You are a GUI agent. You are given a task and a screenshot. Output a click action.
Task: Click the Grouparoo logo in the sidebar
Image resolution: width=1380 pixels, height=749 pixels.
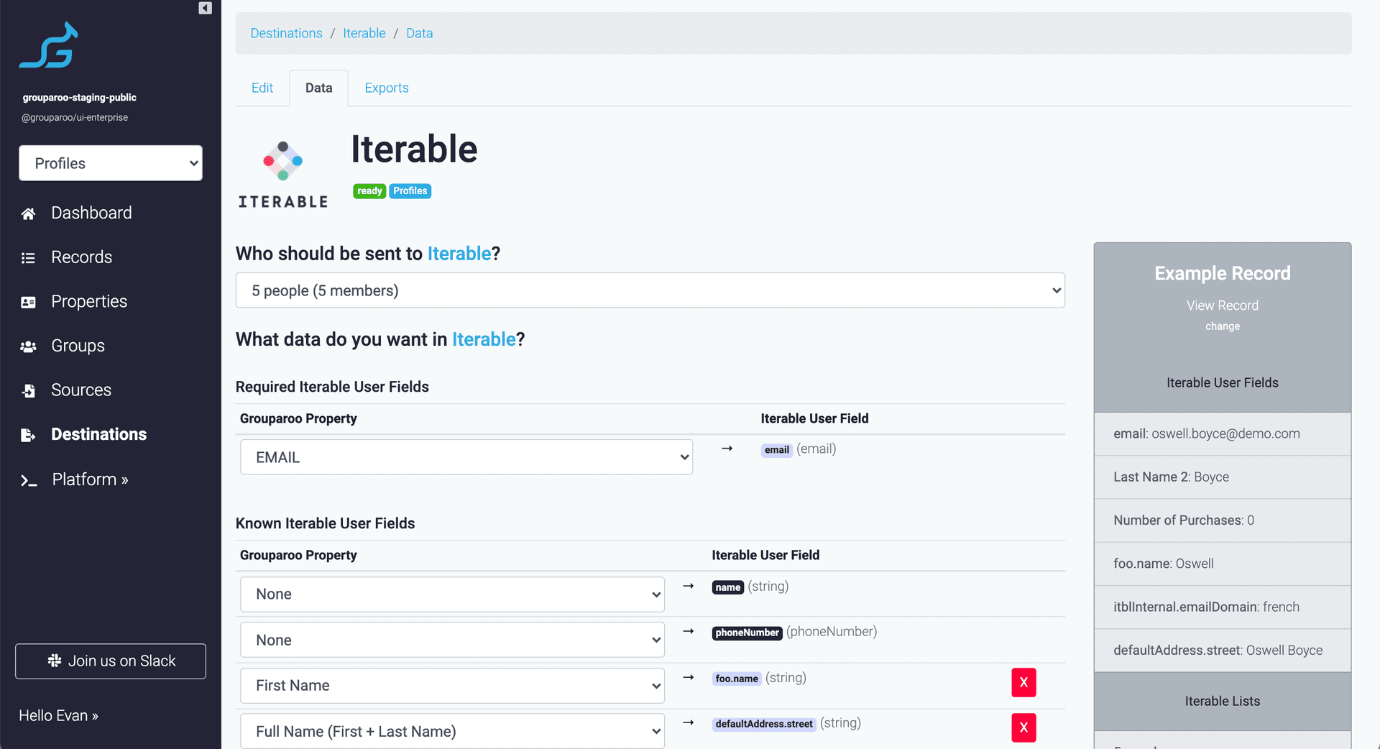pos(49,45)
